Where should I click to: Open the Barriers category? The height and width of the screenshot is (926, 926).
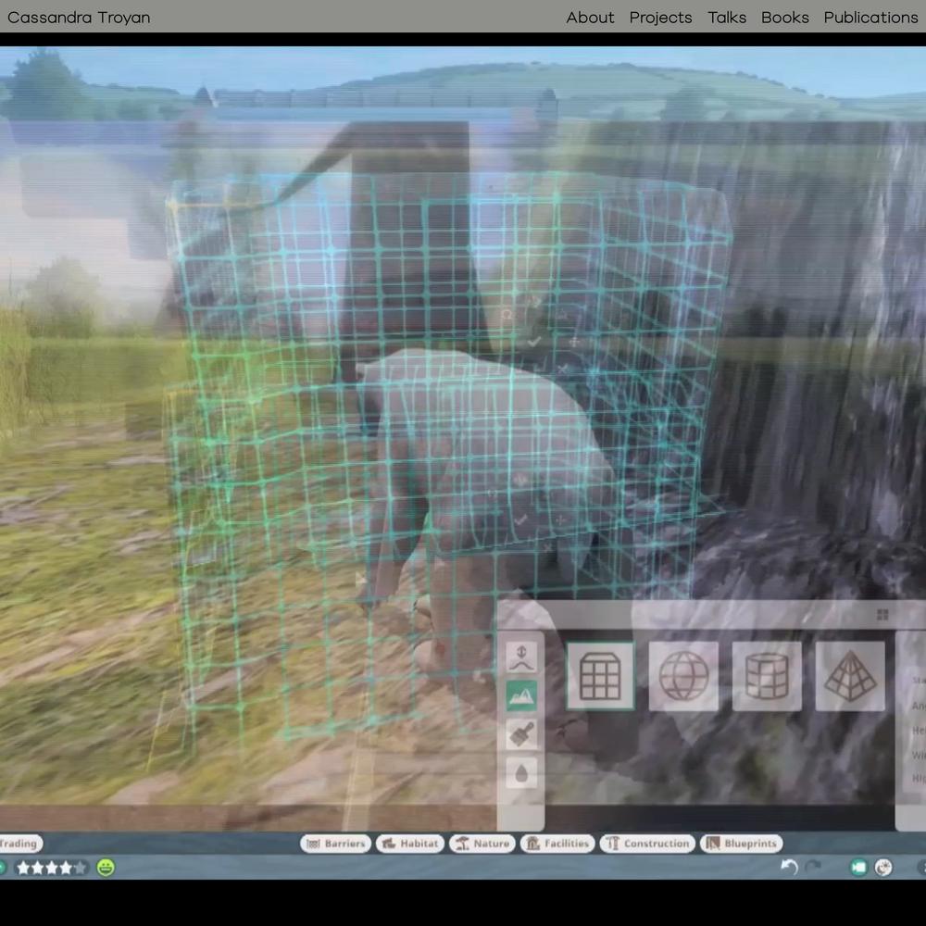coord(335,844)
